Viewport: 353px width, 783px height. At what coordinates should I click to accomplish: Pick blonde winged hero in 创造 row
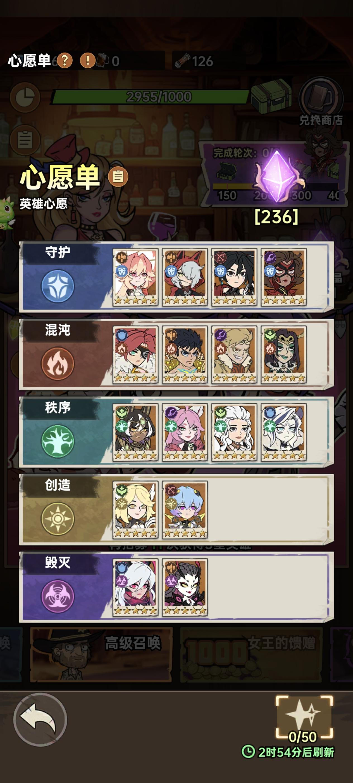[135, 510]
